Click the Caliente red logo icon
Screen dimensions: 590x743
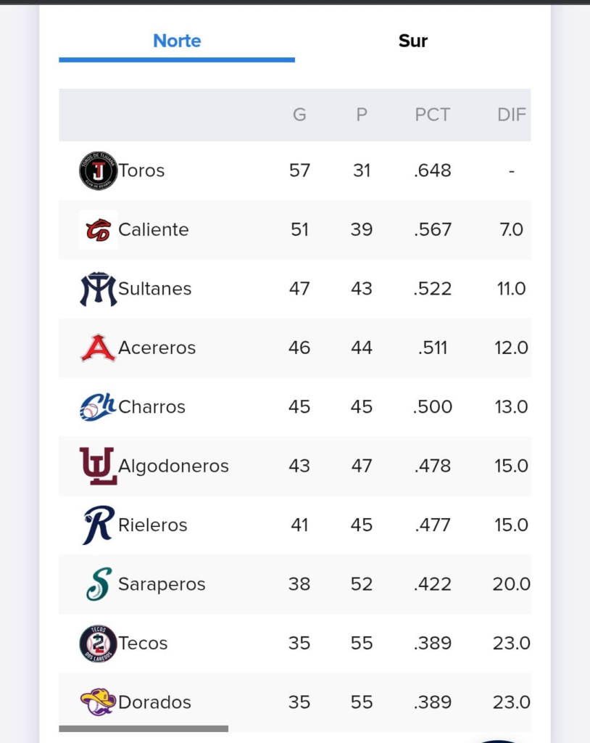pos(98,230)
